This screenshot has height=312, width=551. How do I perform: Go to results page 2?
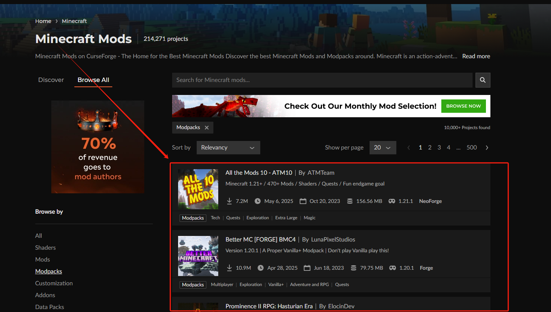click(430, 148)
